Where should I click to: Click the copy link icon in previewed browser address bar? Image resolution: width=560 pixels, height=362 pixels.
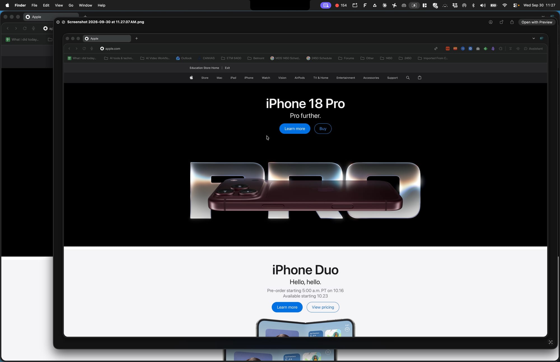coord(436,48)
